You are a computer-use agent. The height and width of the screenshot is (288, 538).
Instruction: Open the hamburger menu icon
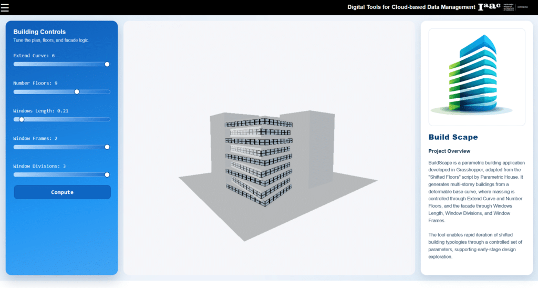pos(5,7)
